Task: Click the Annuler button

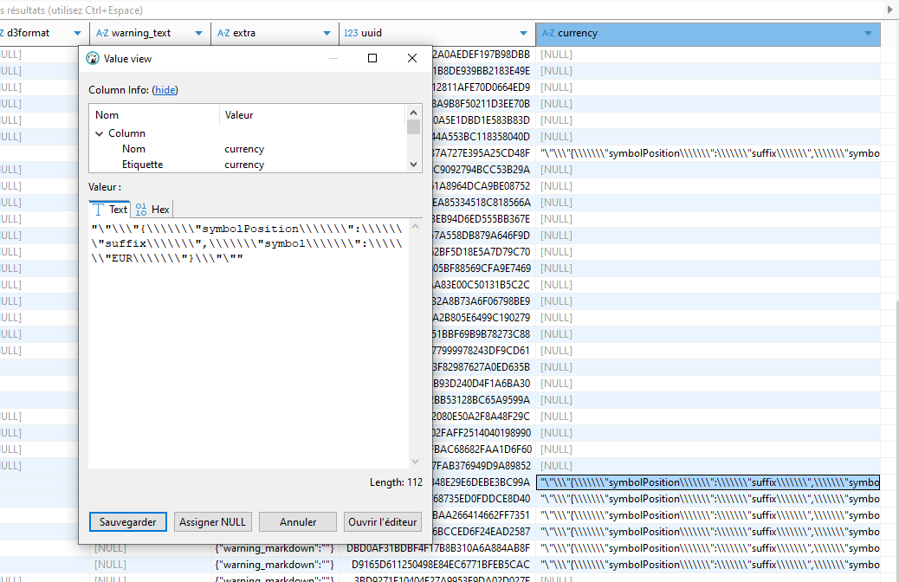Action: (x=298, y=521)
